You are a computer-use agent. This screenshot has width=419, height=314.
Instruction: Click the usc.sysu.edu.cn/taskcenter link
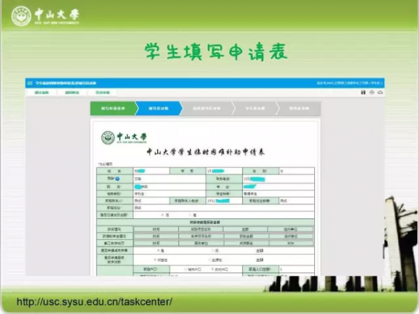pos(94,301)
